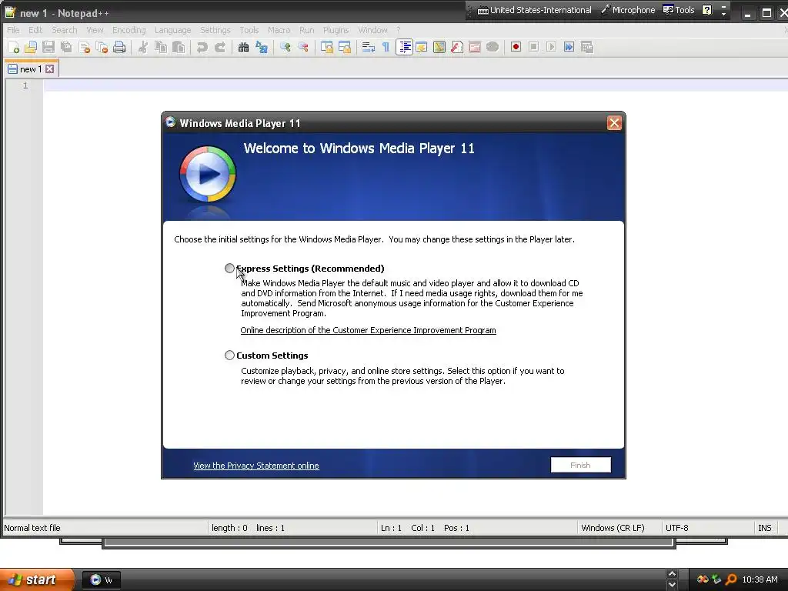
Task: Click View the Privacy Statement online link
Action: [255, 466]
